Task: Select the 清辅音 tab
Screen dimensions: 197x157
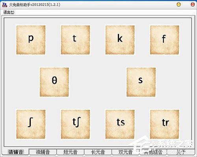Action: (x=16, y=152)
